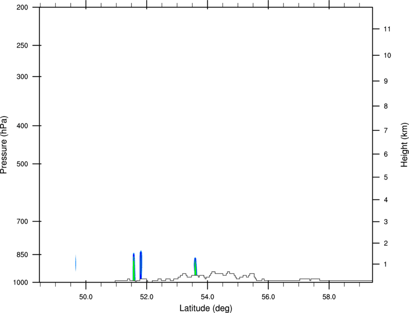Select the 400 pressure tick label
The width and height of the screenshot is (409, 313).
[x=22, y=126]
